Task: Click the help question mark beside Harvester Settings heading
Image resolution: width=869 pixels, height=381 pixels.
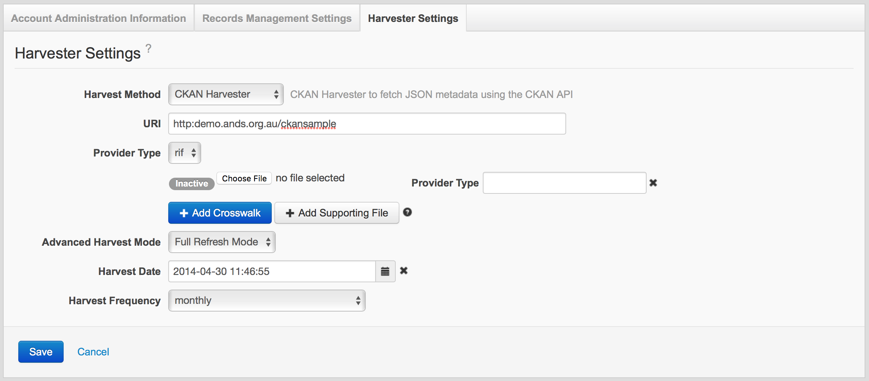Action: 148,48
